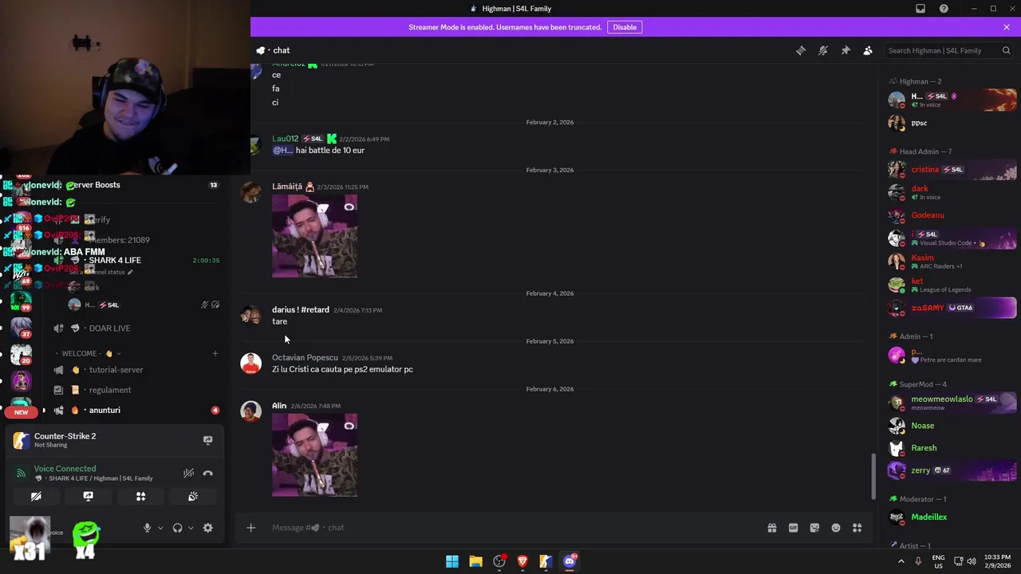Open Octavian Popescu's avatar
Image resolution: width=1021 pixels, height=574 pixels.
[x=251, y=363]
